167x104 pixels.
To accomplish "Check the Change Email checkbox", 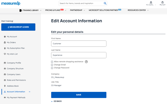I will pyautogui.click(x=52, y=65).
